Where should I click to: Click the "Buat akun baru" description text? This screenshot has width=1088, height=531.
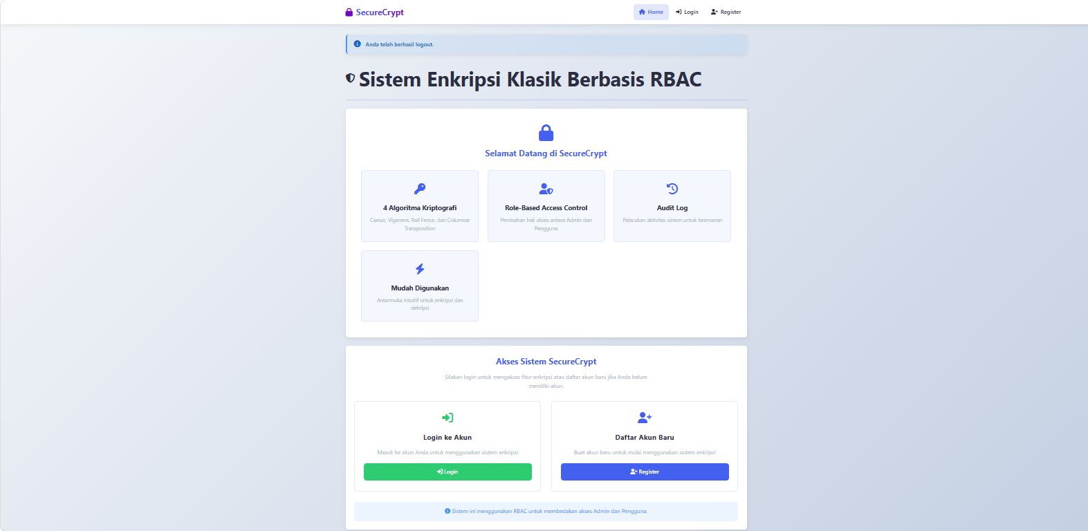[645, 453]
